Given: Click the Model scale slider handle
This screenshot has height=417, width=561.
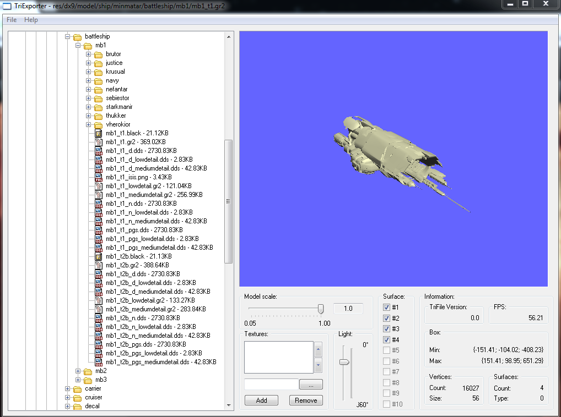Looking at the screenshot, I should 321,309.
